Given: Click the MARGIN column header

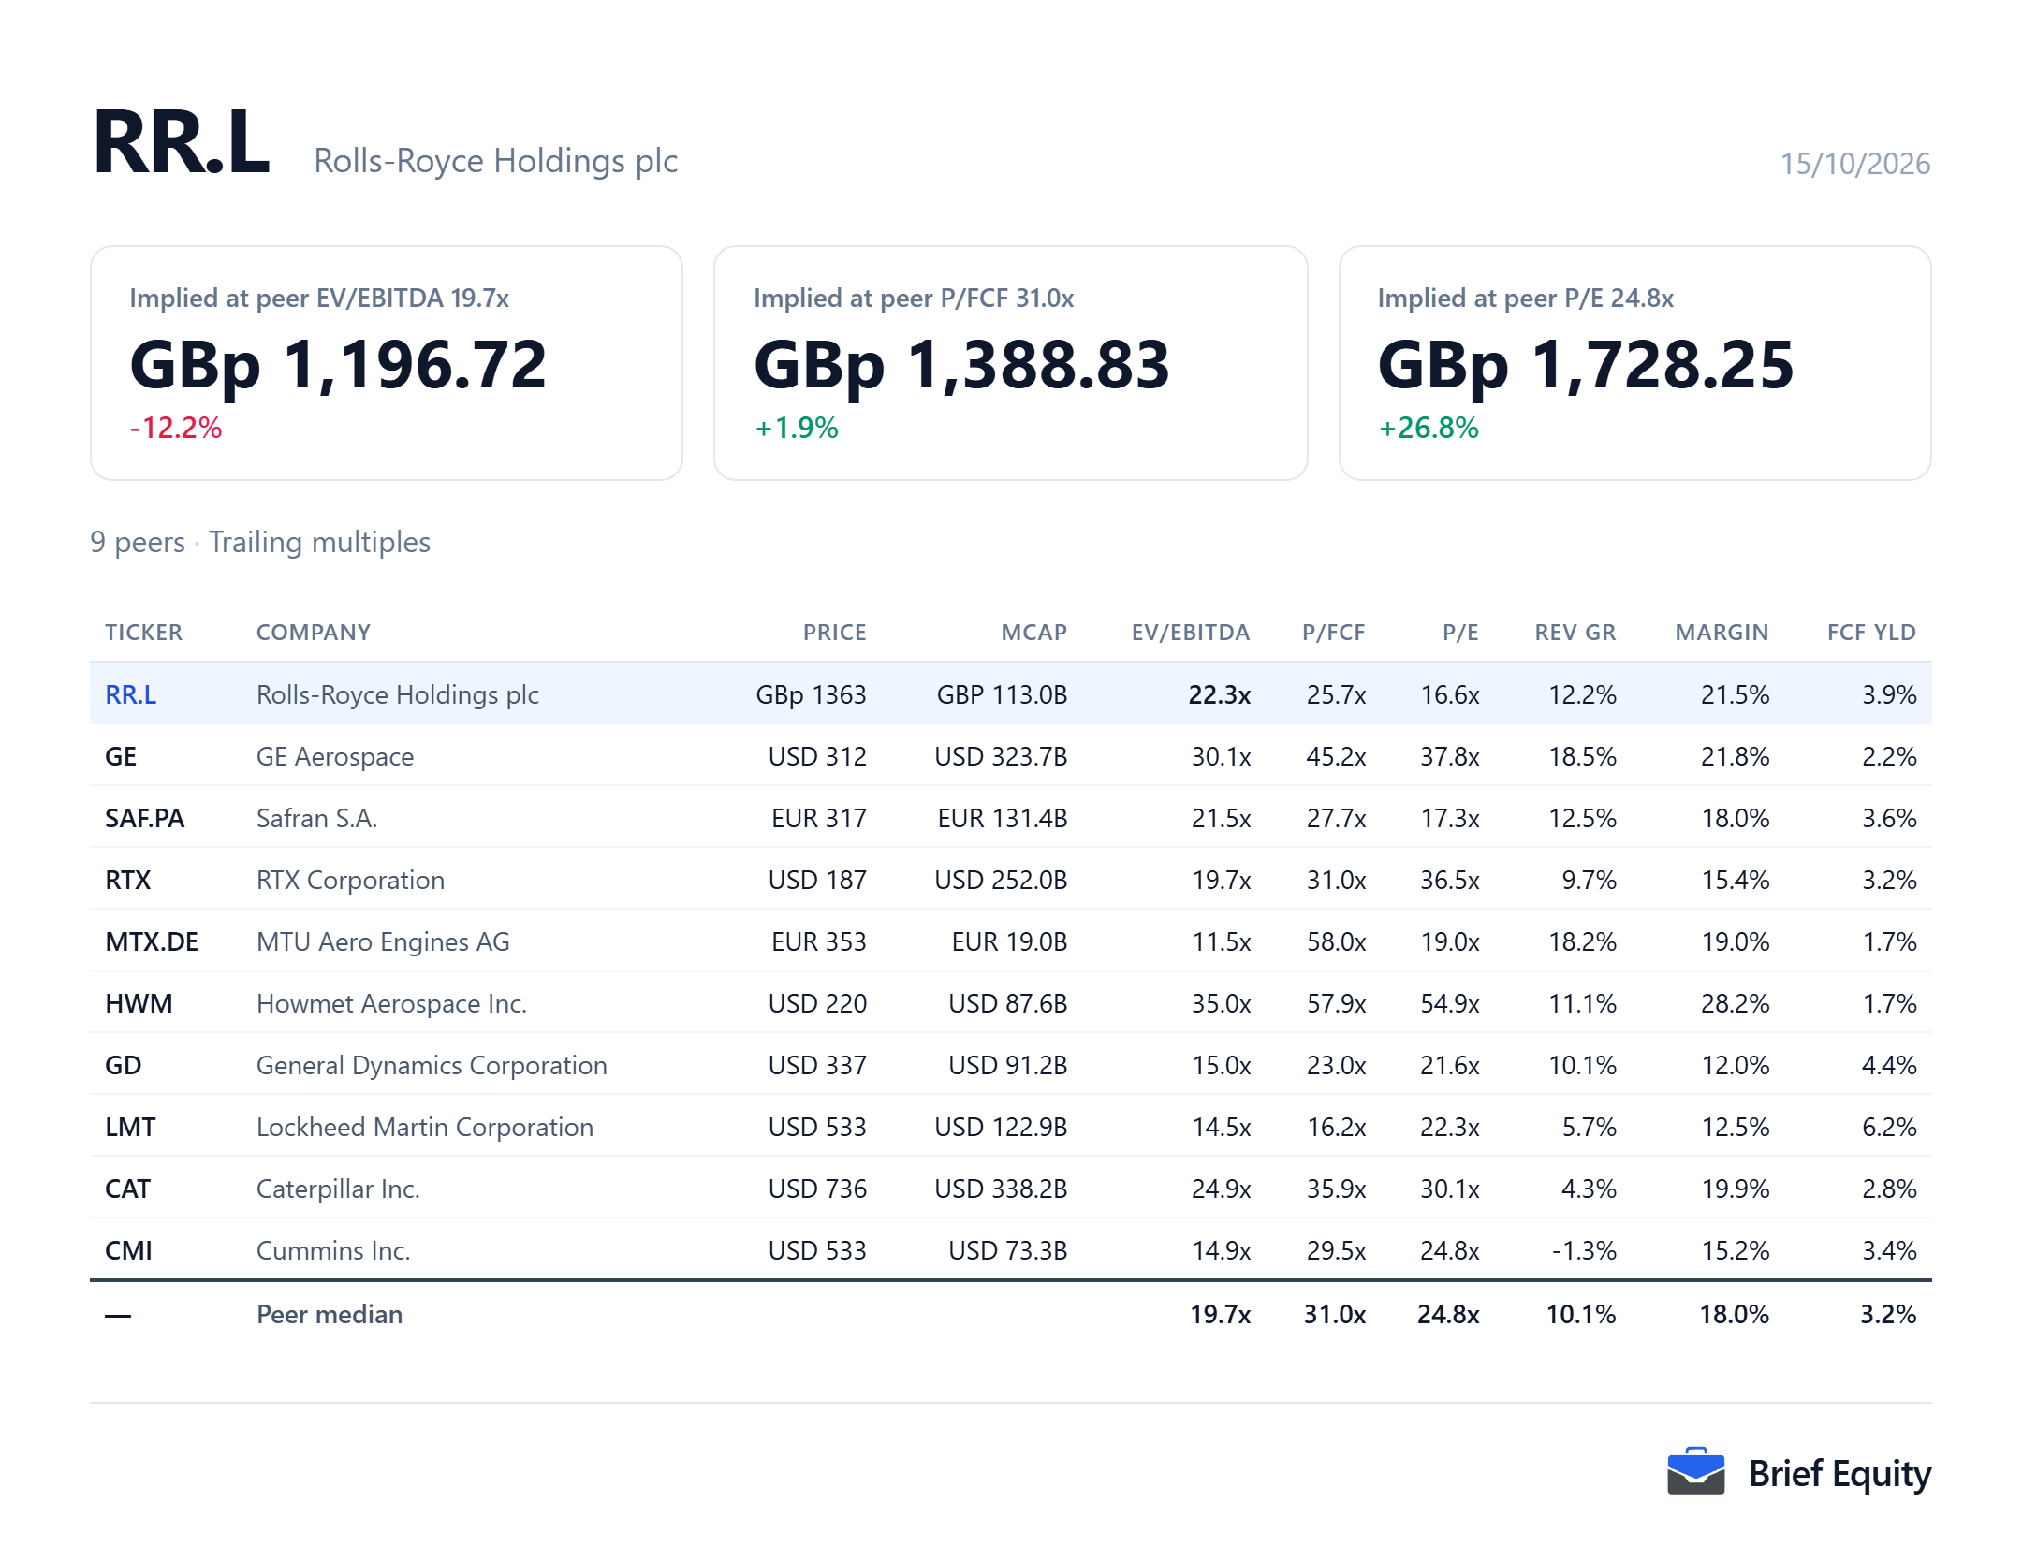Looking at the screenshot, I should point(1722,633).
